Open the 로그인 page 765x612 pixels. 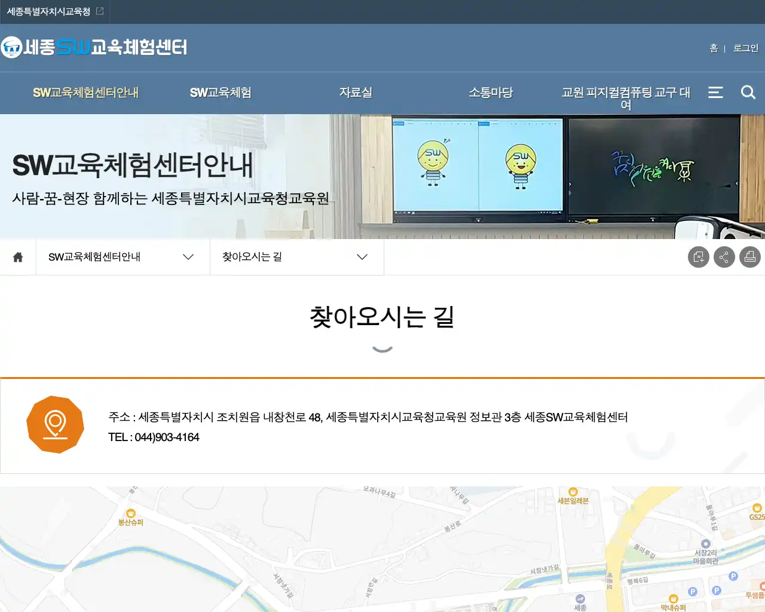746,48
